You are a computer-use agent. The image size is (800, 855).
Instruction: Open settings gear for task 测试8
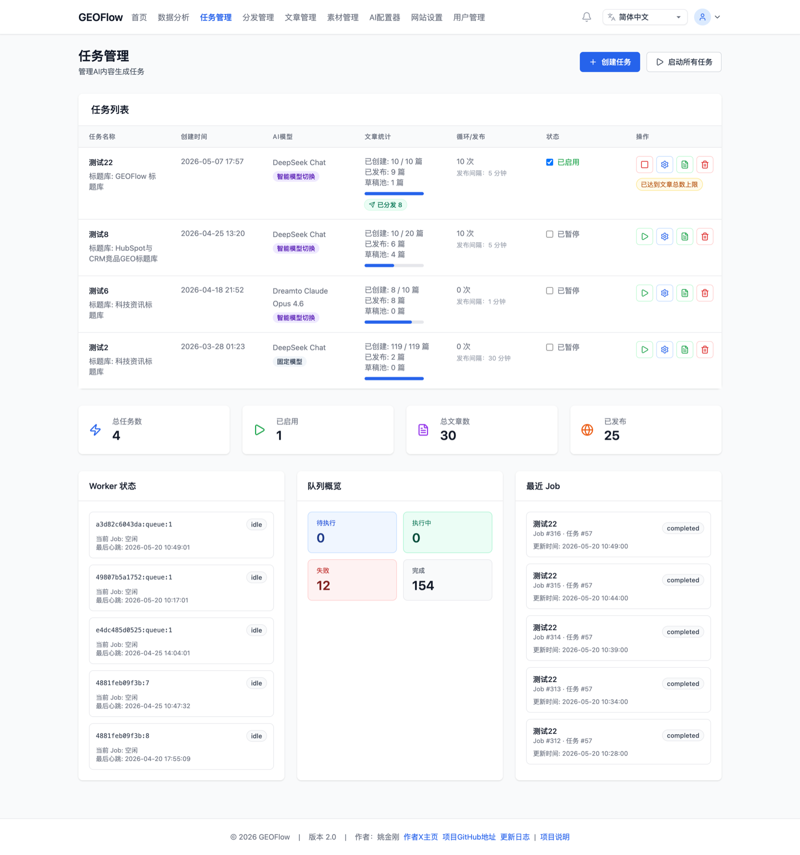coord(664,236)
